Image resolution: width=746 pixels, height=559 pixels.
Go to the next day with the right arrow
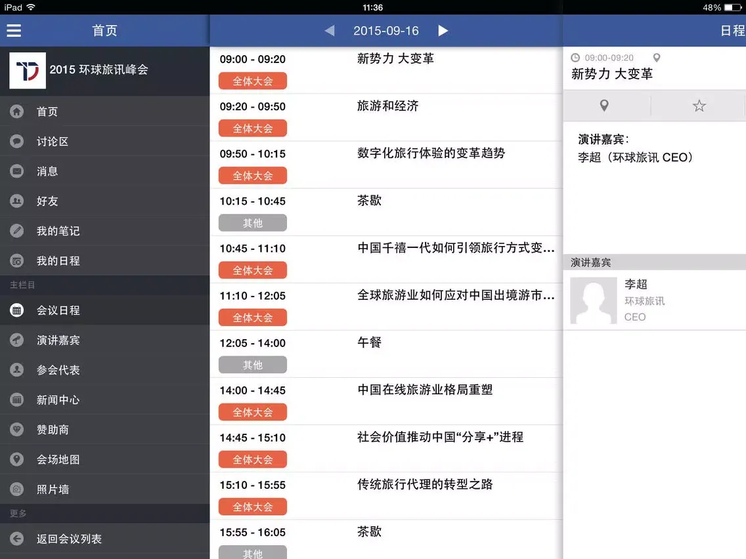tap(443, 31)
